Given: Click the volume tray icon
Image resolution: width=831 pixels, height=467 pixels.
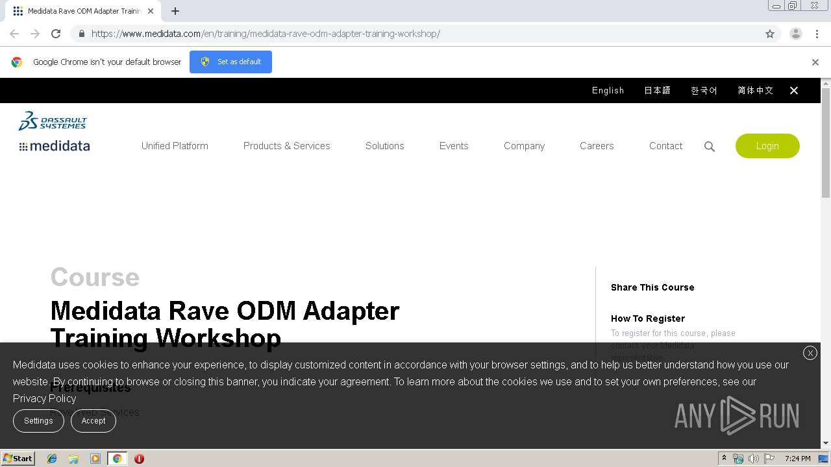Looking at the screenshot, I should [754, 459].
